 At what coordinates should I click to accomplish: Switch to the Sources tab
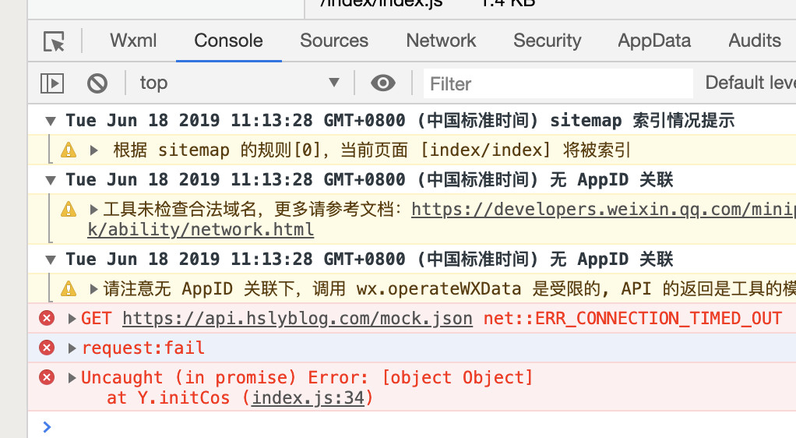click(x=334, y=41)
